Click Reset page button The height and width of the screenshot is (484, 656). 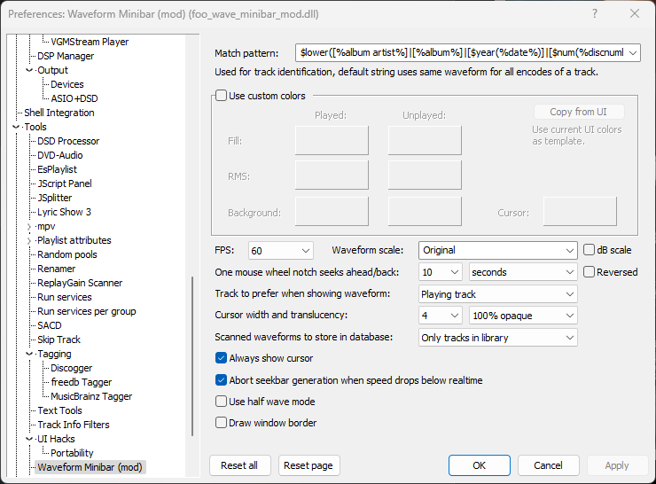coord(308,465)
